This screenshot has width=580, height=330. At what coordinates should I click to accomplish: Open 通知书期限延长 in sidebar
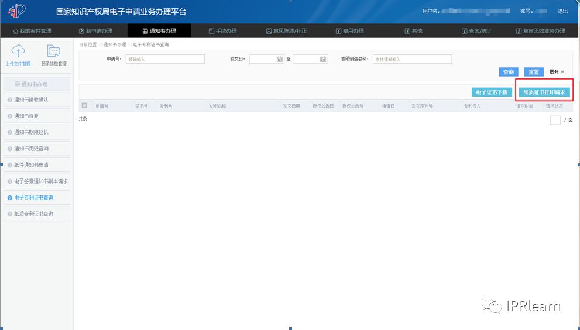pos(37,132)
